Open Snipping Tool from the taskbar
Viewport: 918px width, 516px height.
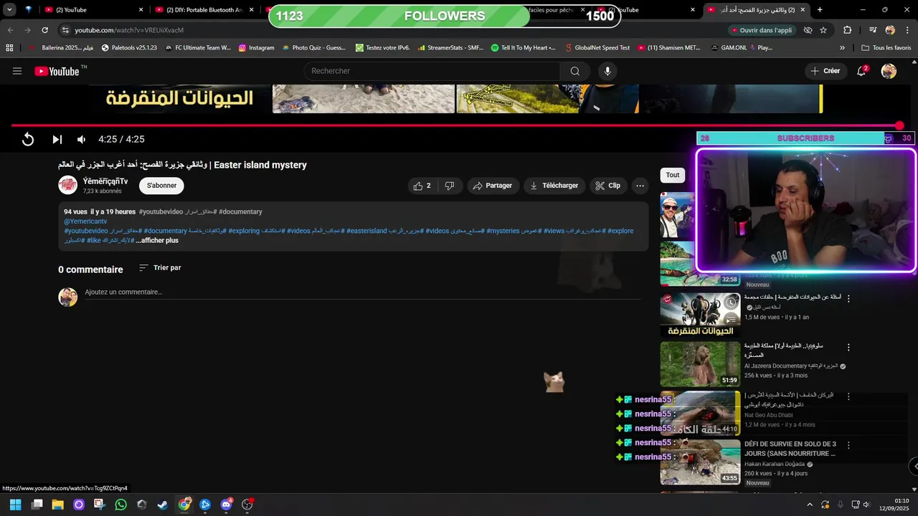click(99, 505)
